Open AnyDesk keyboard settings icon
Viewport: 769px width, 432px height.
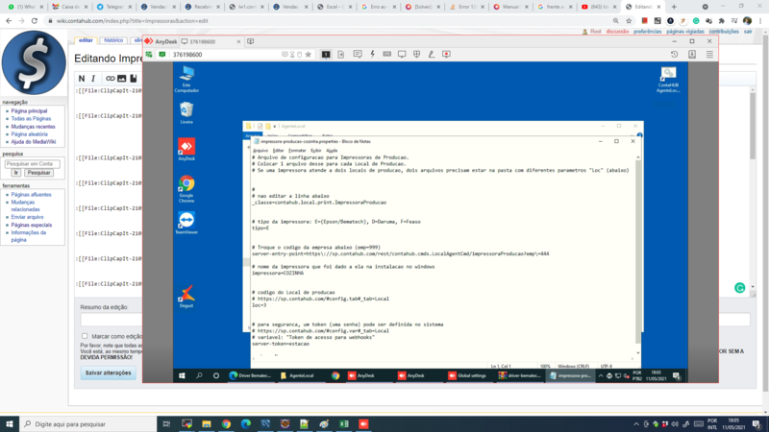click(x=387, y=55)
